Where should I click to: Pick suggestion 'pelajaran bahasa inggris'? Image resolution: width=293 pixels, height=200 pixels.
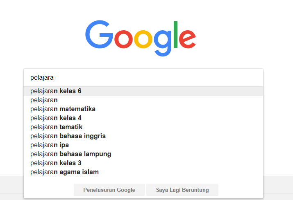point(143,136)
